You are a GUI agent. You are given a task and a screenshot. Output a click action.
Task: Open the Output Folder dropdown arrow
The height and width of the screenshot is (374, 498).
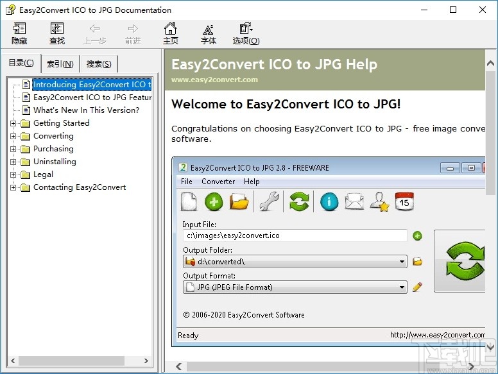click(x=402, y=262)
